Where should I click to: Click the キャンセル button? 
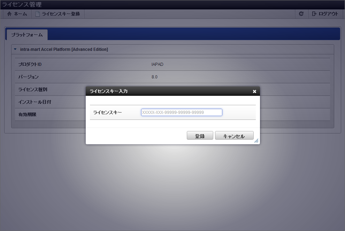[x=234, y=136]
